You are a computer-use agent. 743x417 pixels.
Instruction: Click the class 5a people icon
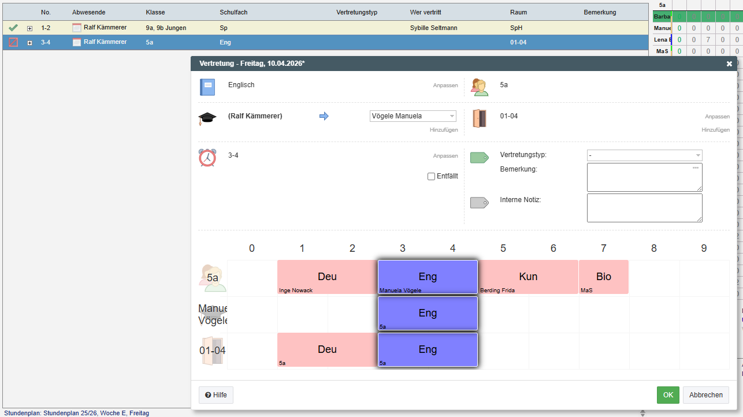[479, 87]
